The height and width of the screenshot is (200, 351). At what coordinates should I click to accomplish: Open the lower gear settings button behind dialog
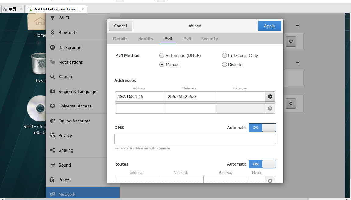point(291,104)
